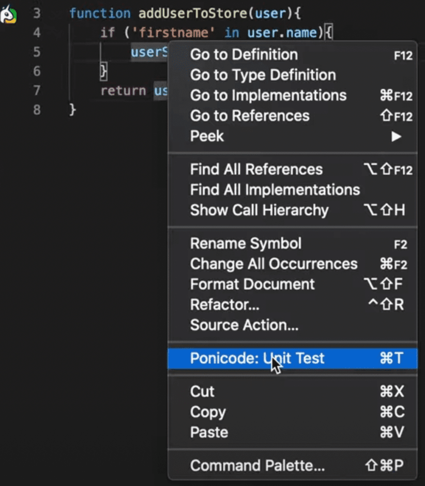Click the Ponicode unicorn icon in the gutter
Viewport: 425px width, 486px height.
pos(8,14)
